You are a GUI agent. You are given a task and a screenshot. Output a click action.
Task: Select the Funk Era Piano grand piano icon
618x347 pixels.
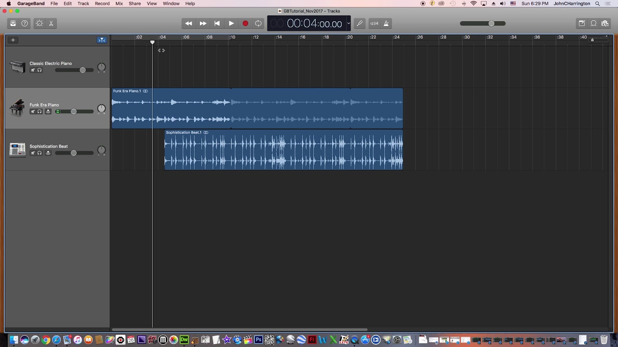click(17, 108)
